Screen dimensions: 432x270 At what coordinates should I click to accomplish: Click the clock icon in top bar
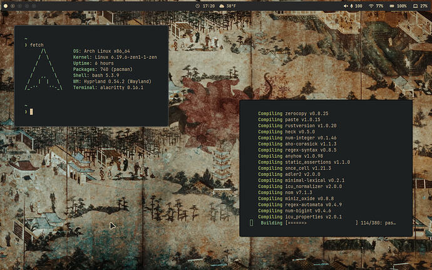(198, 6)
